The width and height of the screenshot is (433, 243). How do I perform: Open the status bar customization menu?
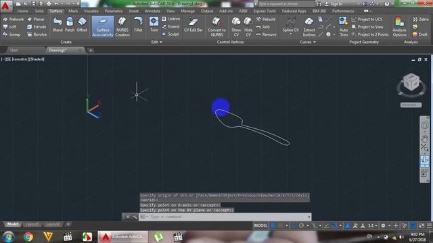pyautogui.click(x=429, y=225)
